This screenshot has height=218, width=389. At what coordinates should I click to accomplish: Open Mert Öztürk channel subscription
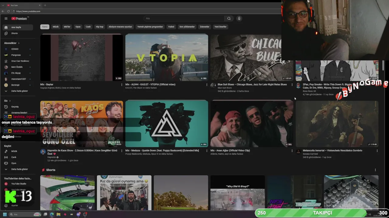pyautogui.click(x=17, y=67)
